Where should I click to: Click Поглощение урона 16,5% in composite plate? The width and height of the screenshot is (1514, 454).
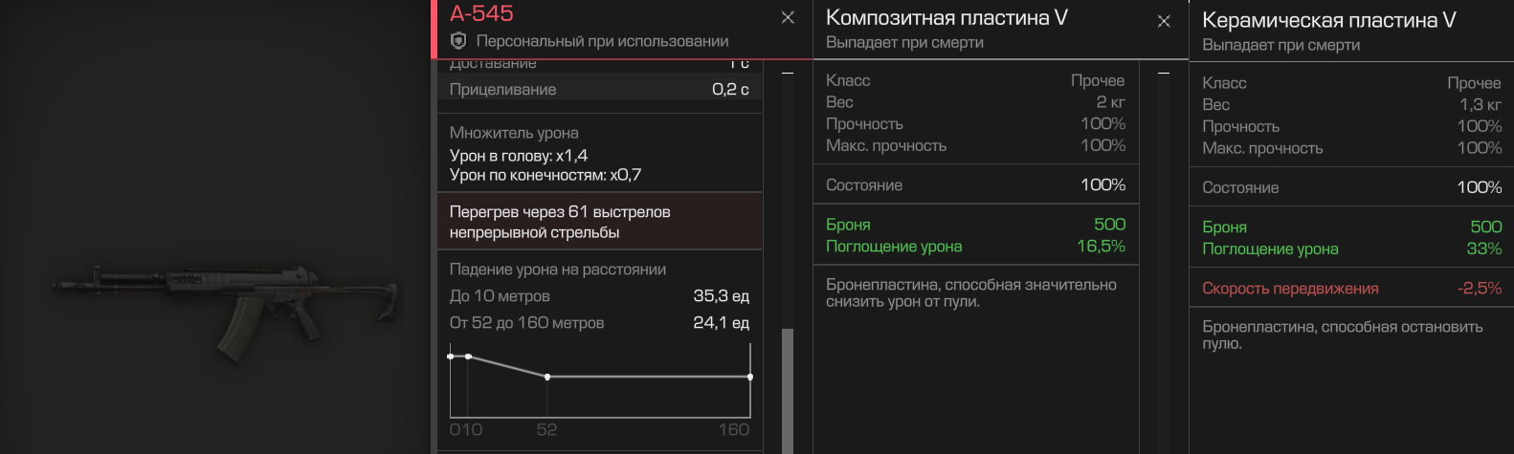click(x=975, y=247)
